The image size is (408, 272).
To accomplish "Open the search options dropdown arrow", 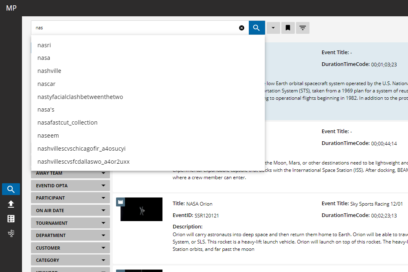I will coord(273,28).
